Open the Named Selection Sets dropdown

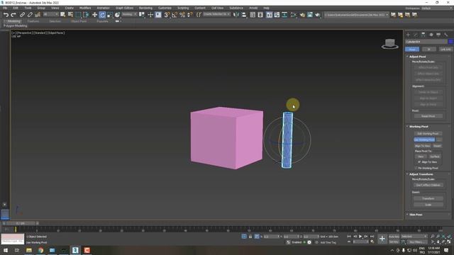pyautogui.click(x=216, y=14)
